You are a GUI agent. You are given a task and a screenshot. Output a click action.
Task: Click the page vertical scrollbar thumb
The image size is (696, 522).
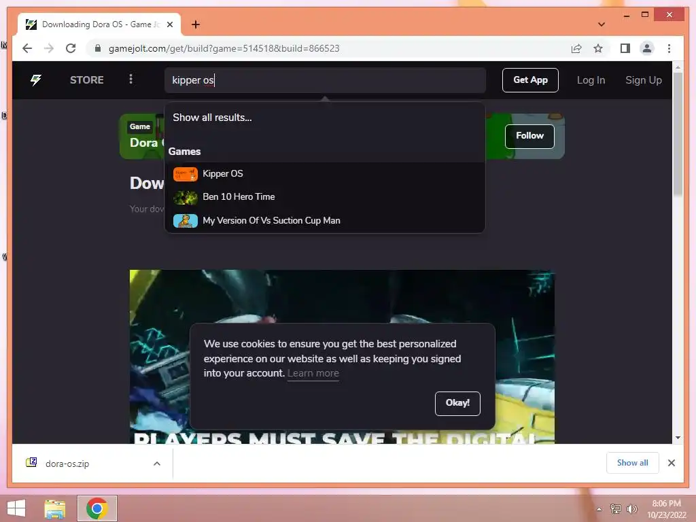(x=678, y=134)
